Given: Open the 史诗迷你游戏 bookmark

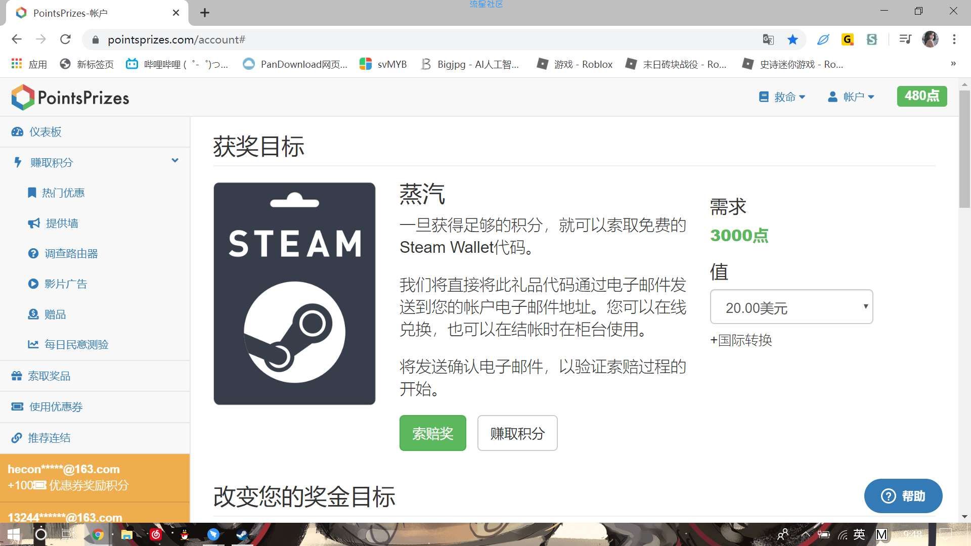Looking at the screenshot, I should coord(792,64).
